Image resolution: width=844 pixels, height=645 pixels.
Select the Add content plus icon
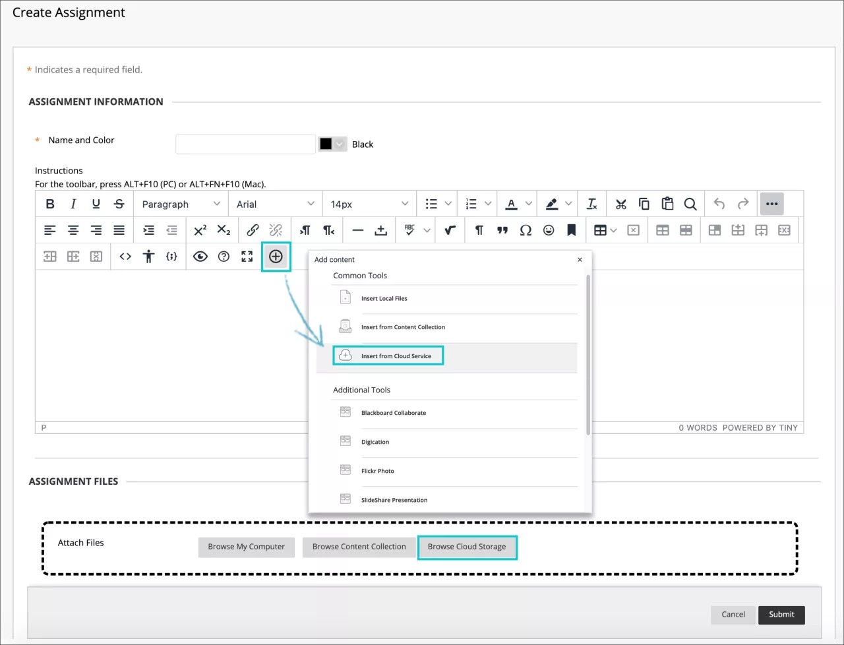point(276,257)
